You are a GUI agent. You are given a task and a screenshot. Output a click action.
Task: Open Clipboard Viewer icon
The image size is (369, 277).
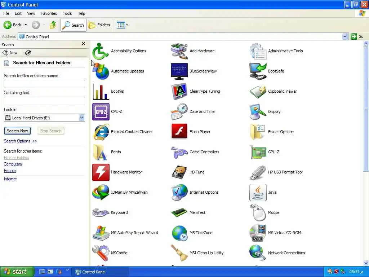coord(258,91)
